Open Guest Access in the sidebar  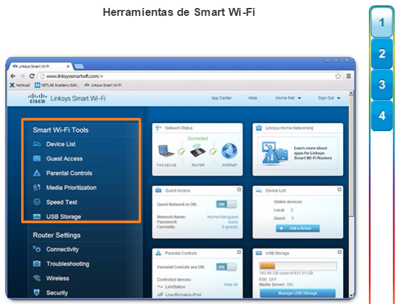pyautogui.click(x=64, y=158)
